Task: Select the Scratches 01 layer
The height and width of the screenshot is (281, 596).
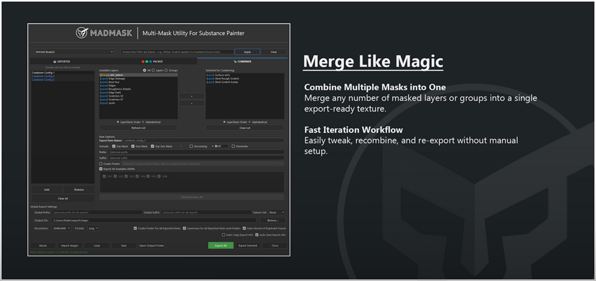Action: (x=138, y=100)
